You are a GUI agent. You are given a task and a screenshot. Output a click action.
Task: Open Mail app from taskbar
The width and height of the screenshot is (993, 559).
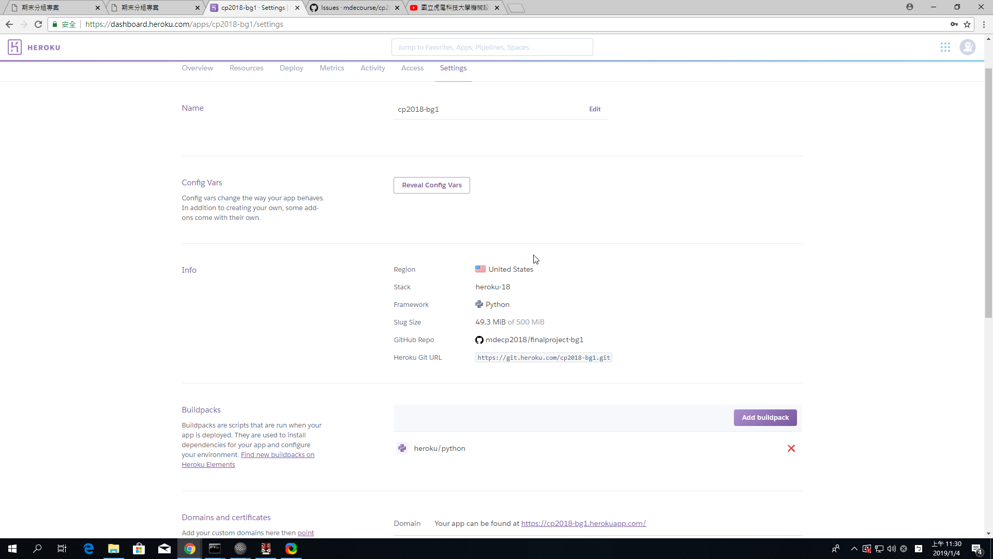click(x=164, y=549)
